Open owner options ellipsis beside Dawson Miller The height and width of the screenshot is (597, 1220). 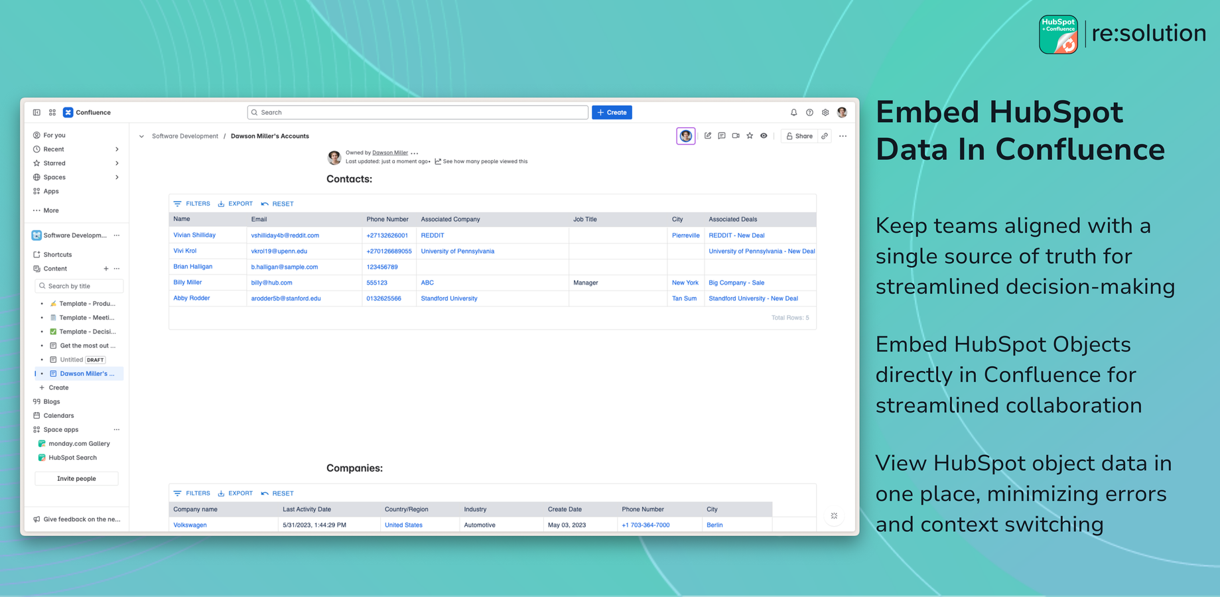(x=415, y=153)
